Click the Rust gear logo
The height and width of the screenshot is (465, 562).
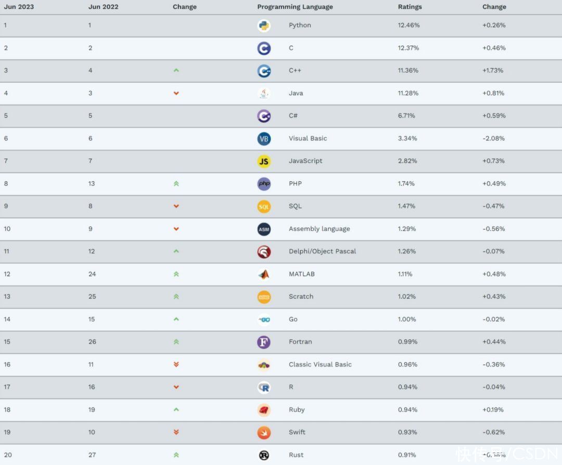point(264,455)
